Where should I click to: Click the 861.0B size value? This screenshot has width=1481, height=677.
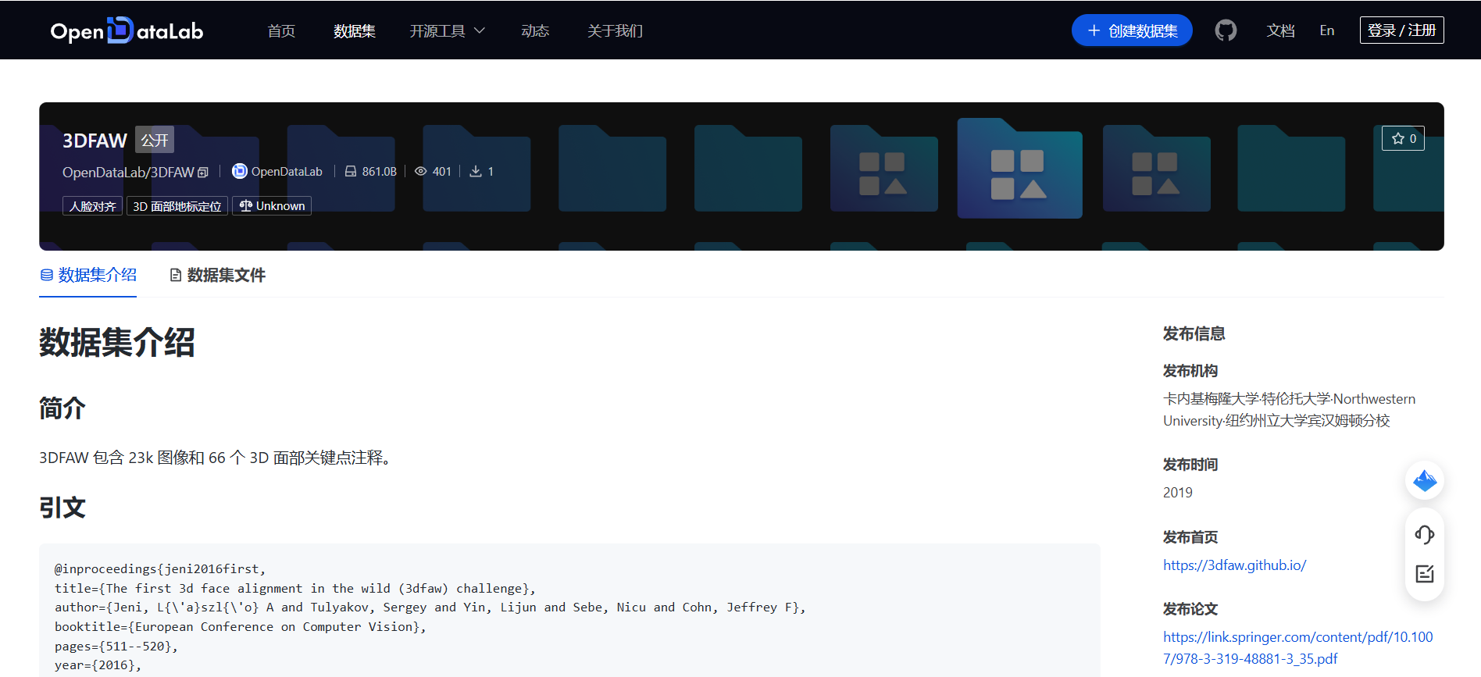click(379, 172)
